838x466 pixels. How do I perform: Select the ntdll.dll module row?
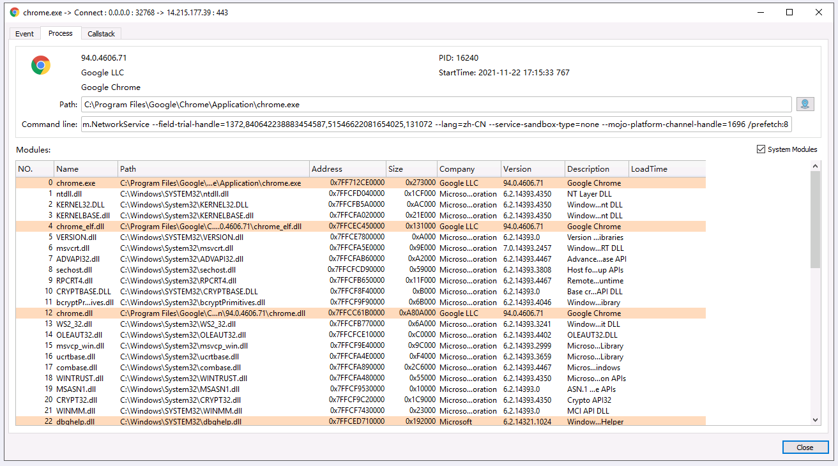(x=361, y=194)
